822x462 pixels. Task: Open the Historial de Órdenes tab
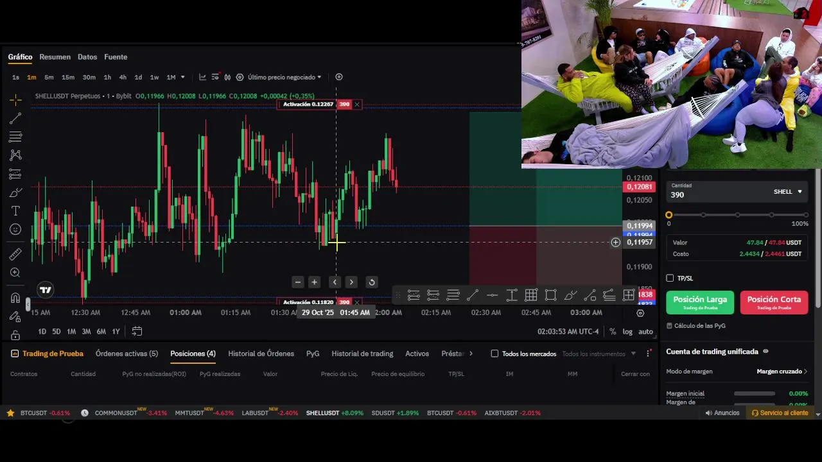261,354
